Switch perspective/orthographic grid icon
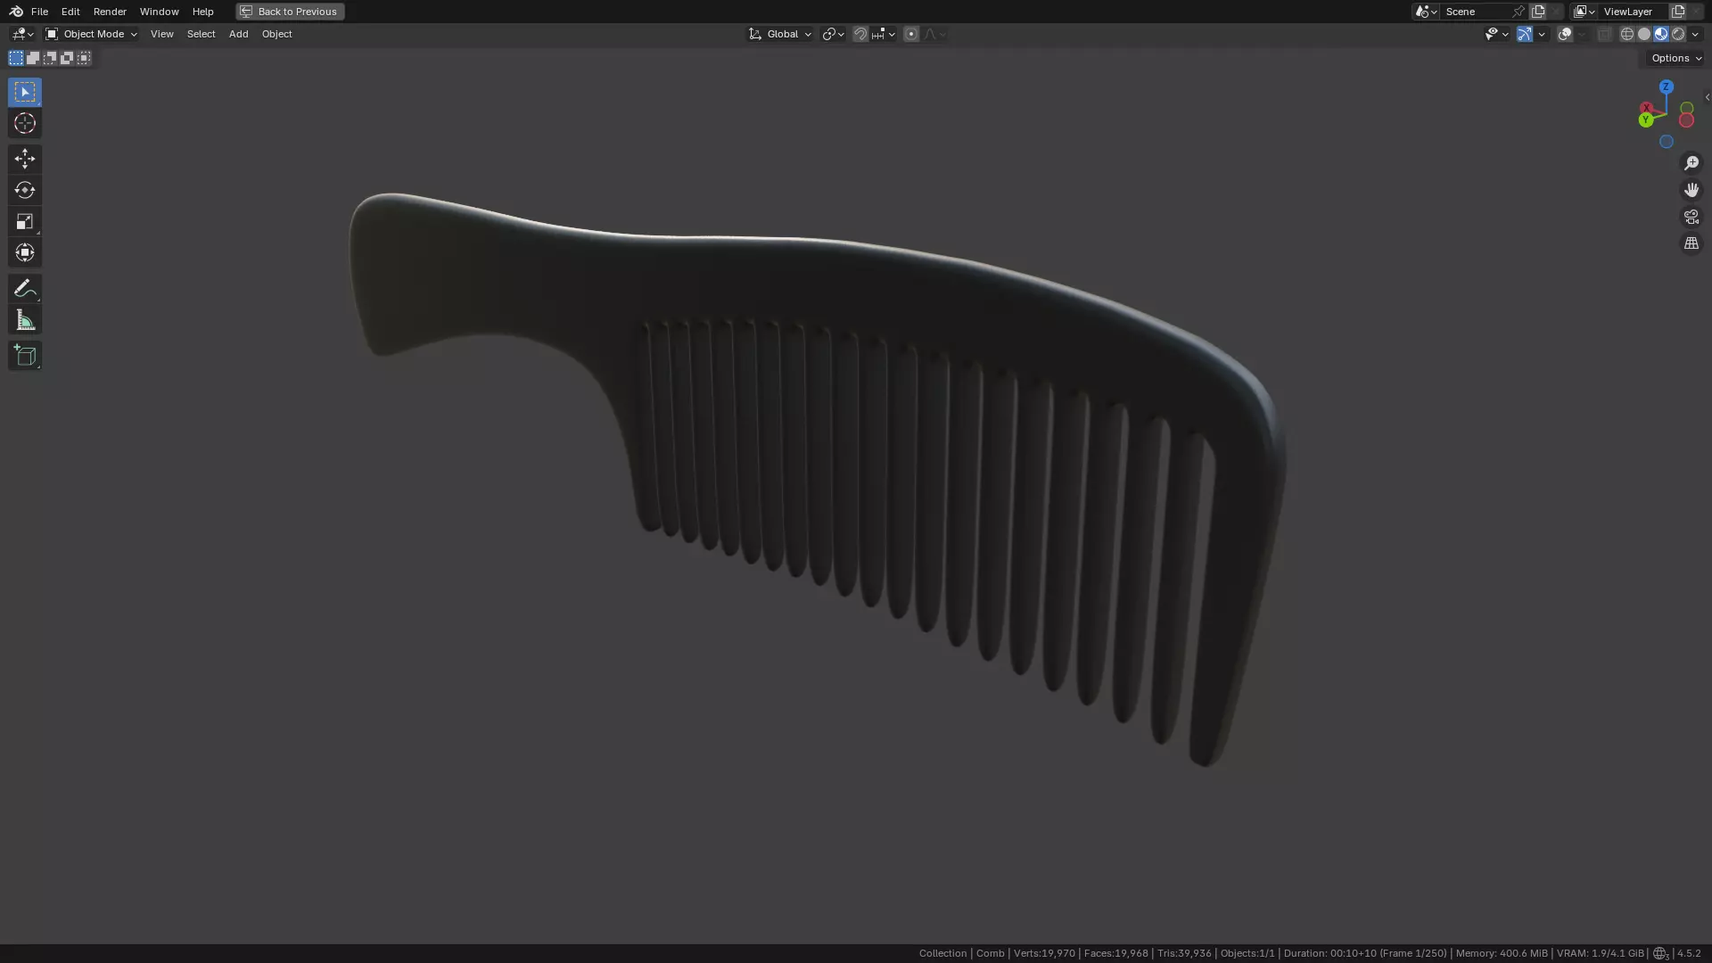 [1691, 243]
